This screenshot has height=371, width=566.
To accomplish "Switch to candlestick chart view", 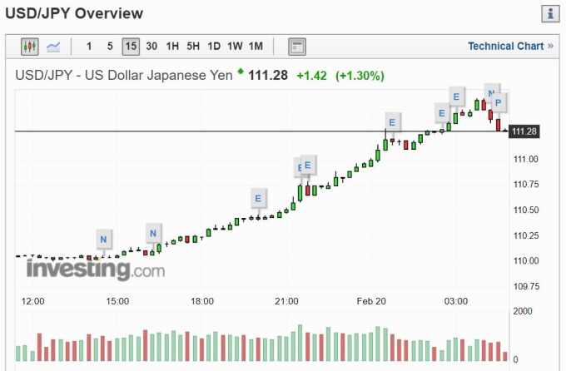I will pos(30,47).
